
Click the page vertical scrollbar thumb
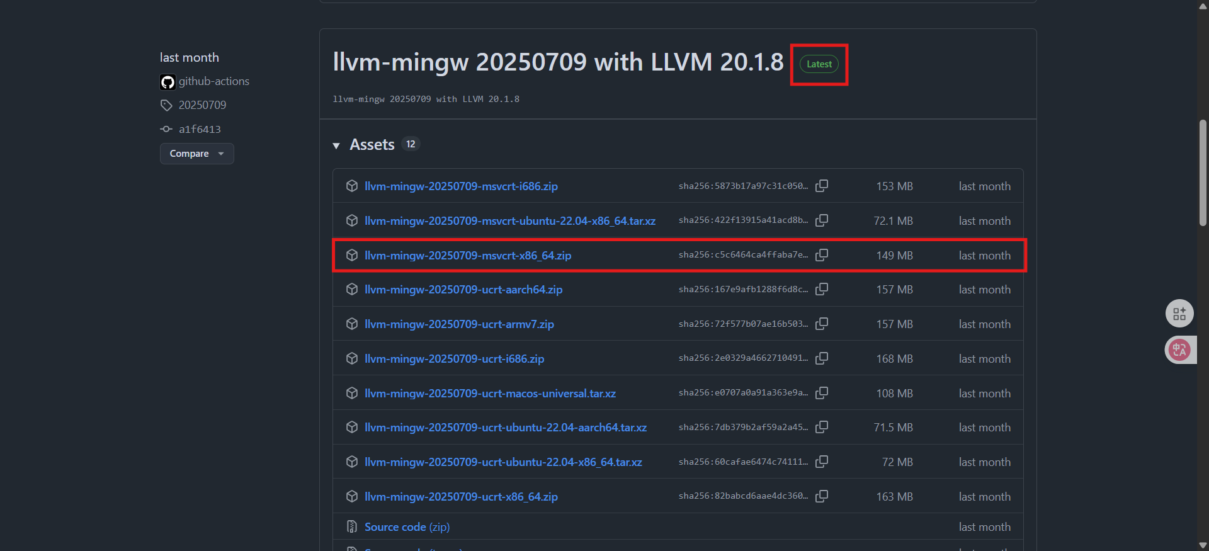coord(1203,172)
